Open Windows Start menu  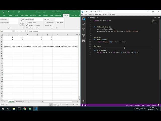coord(3,109)
